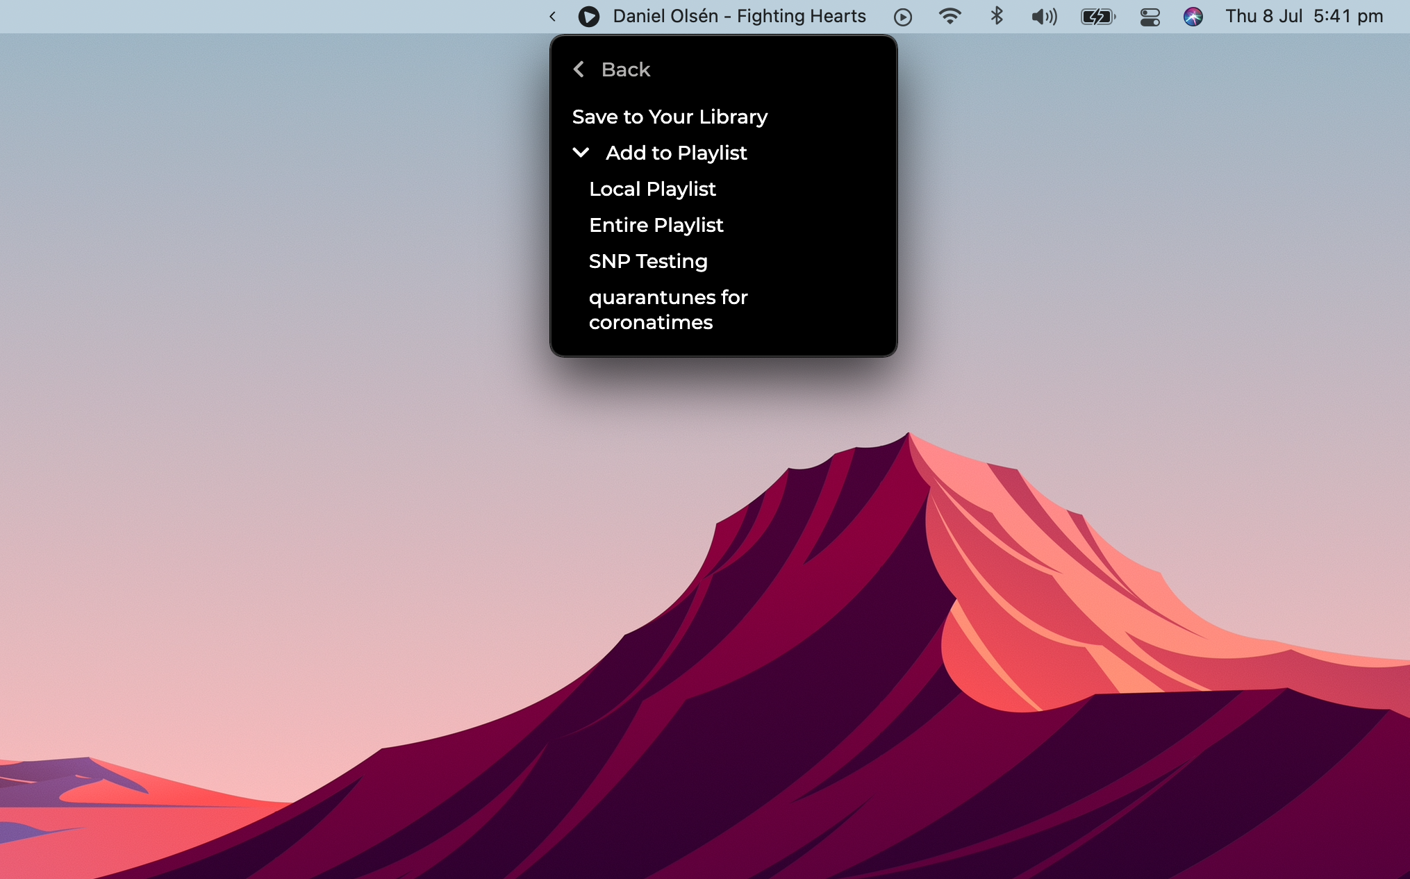Add track to SNP Testing playlist
Screen dimensions: 1410x879
[x=647, y=261]
